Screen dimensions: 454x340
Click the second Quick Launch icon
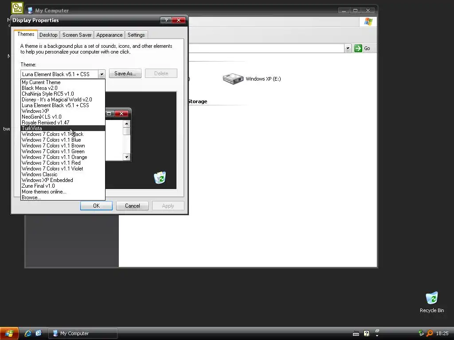click(39, 333)
